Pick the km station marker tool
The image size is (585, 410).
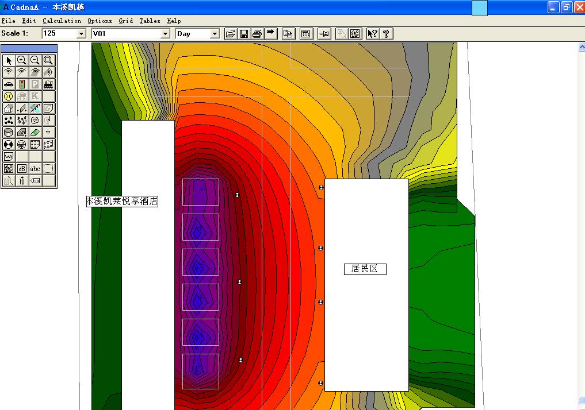(x=35, y=181)
